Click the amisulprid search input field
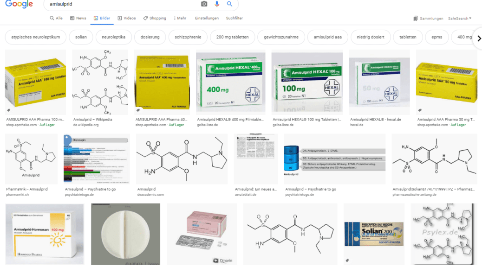 [123, 4]
